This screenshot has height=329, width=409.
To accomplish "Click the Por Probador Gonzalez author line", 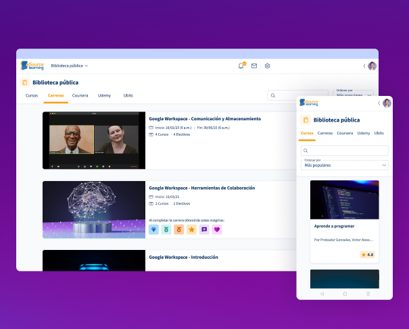I will (344, 240).
